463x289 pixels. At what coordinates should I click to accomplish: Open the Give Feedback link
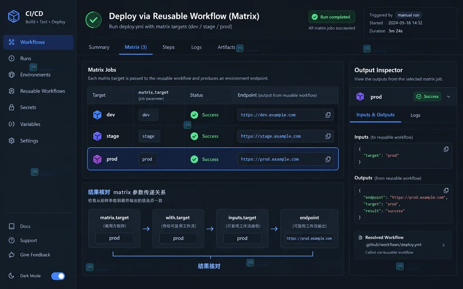tap(35, 255)
